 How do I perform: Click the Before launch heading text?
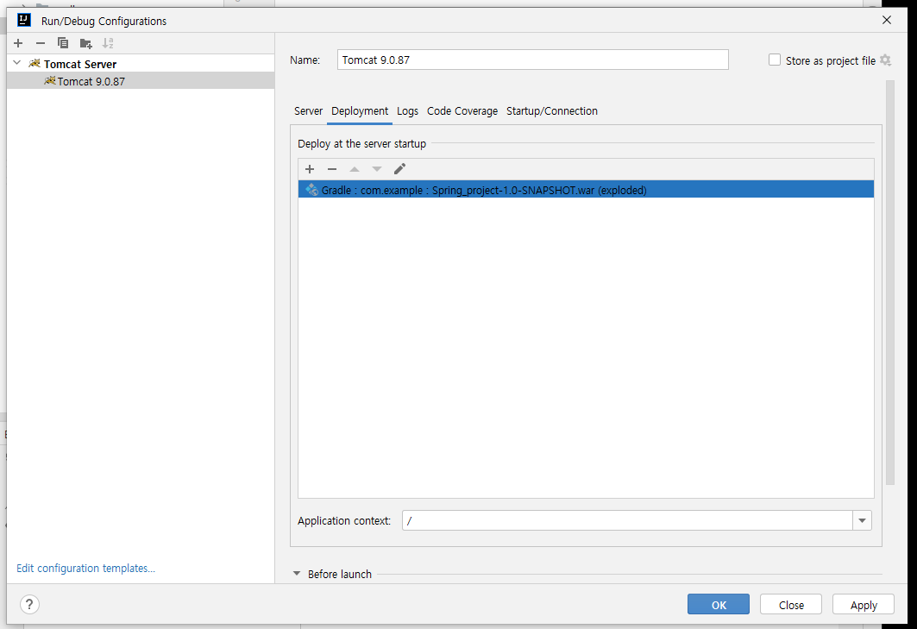[x=340, y=574]
